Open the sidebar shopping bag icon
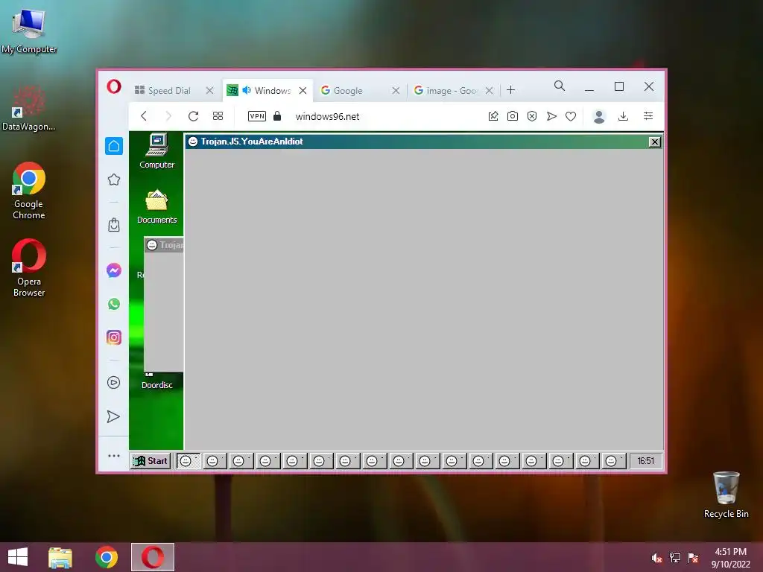The height and width of the screenshot is (572, 763). pyautogui.click(x=114, y=225)
